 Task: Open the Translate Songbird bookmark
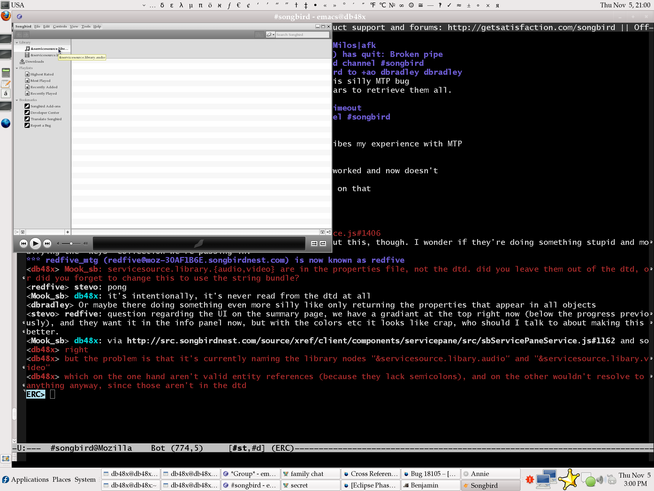click(x=43, y=119)
